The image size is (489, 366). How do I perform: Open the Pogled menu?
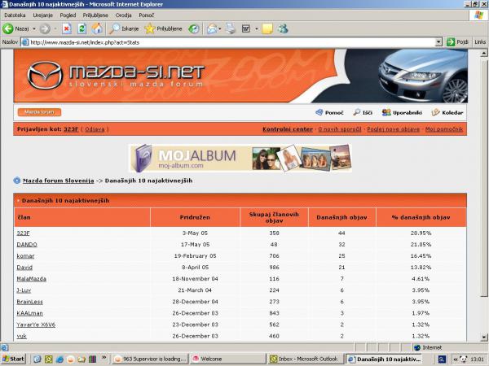(68, 15)
